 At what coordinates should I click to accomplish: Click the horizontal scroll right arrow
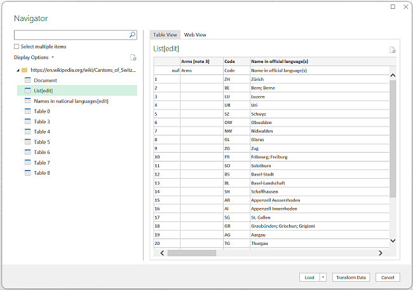[380, 253]
